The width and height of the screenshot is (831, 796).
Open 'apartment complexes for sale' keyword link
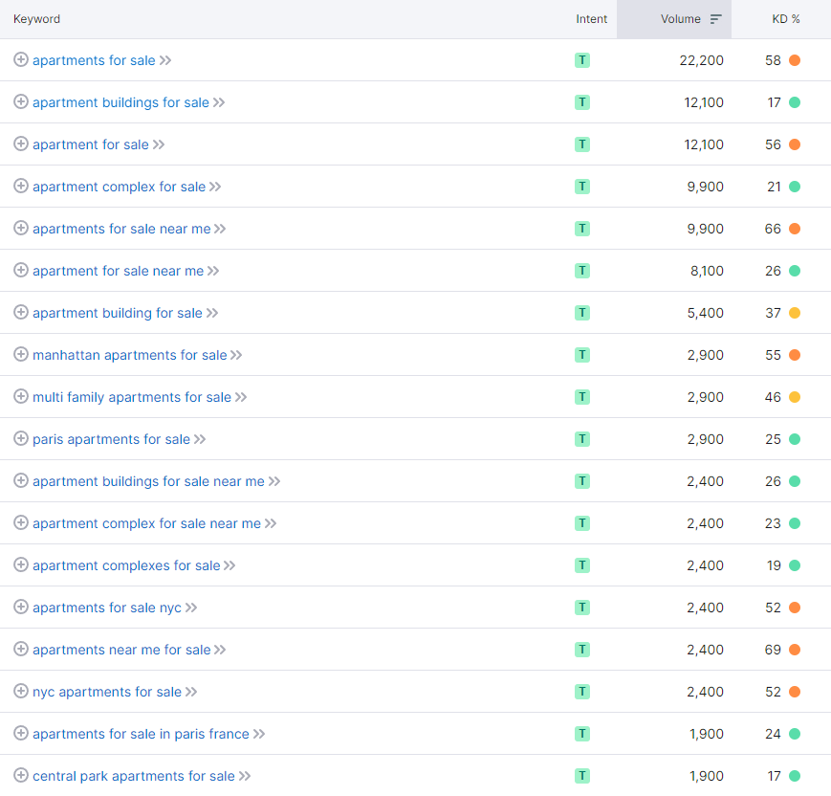(x=126, y=565)
